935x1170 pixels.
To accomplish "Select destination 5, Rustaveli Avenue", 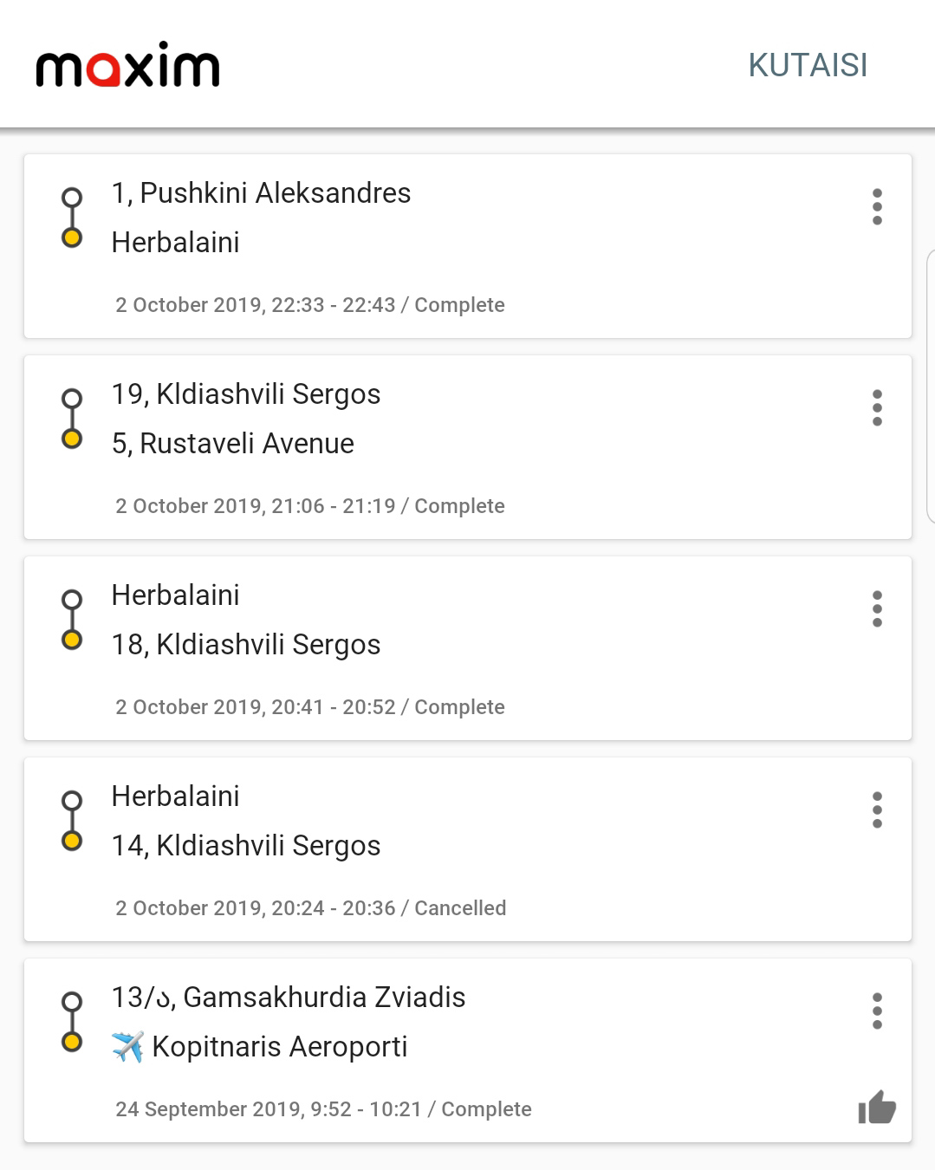I will click(233, 444).
